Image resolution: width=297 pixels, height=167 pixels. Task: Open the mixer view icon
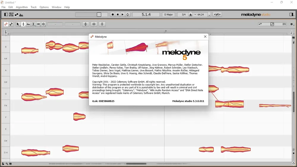point(11,14)
